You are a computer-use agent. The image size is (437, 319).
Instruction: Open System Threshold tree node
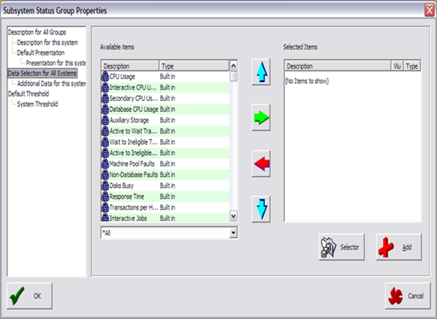[38, 104]
